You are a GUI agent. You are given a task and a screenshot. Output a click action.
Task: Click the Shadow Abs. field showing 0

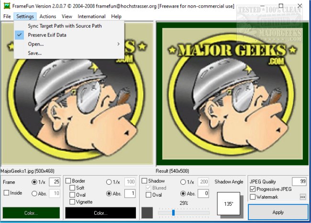coord(203,193)
